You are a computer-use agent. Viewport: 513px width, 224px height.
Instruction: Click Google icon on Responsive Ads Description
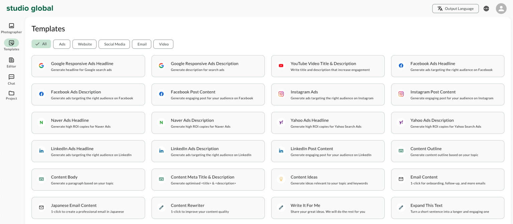[x=161, y=66]
